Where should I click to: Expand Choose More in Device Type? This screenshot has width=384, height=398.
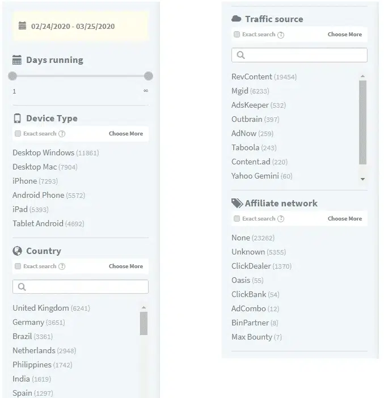click(x=126, y=134)
